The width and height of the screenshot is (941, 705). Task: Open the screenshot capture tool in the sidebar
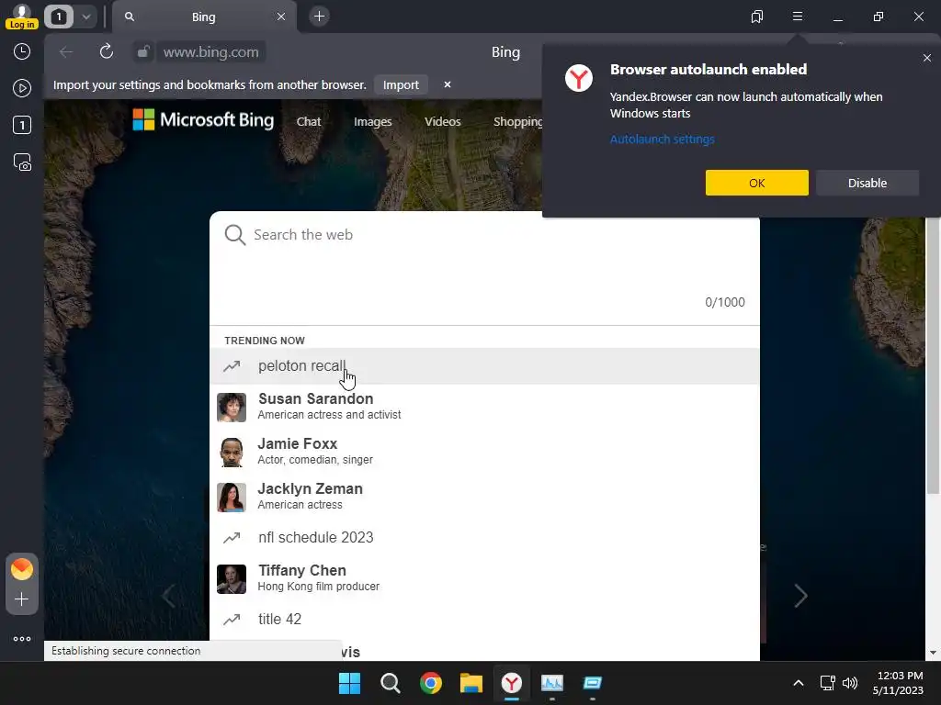click(22, 162)
